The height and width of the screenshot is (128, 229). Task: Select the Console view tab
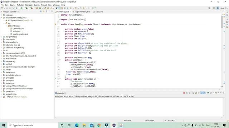60,93
